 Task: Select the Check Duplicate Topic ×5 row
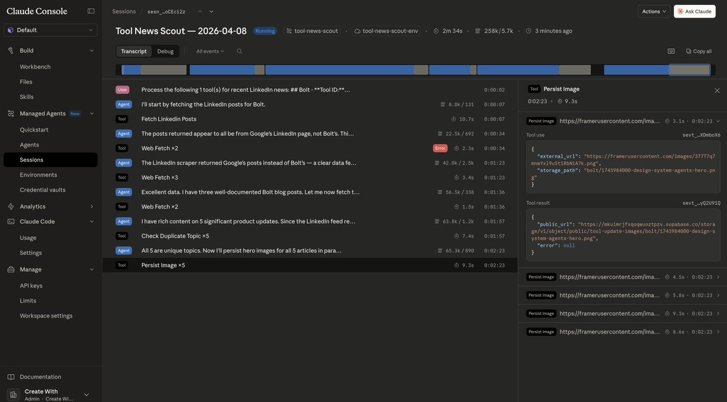tap(310, 236)
